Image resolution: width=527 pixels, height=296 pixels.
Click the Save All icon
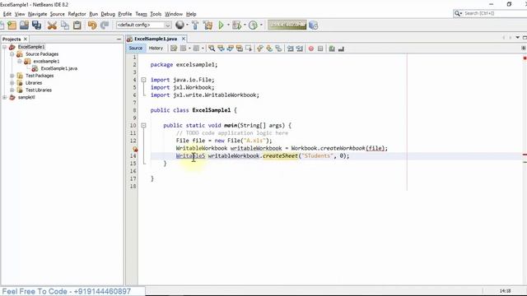click(x=36, y=25)
